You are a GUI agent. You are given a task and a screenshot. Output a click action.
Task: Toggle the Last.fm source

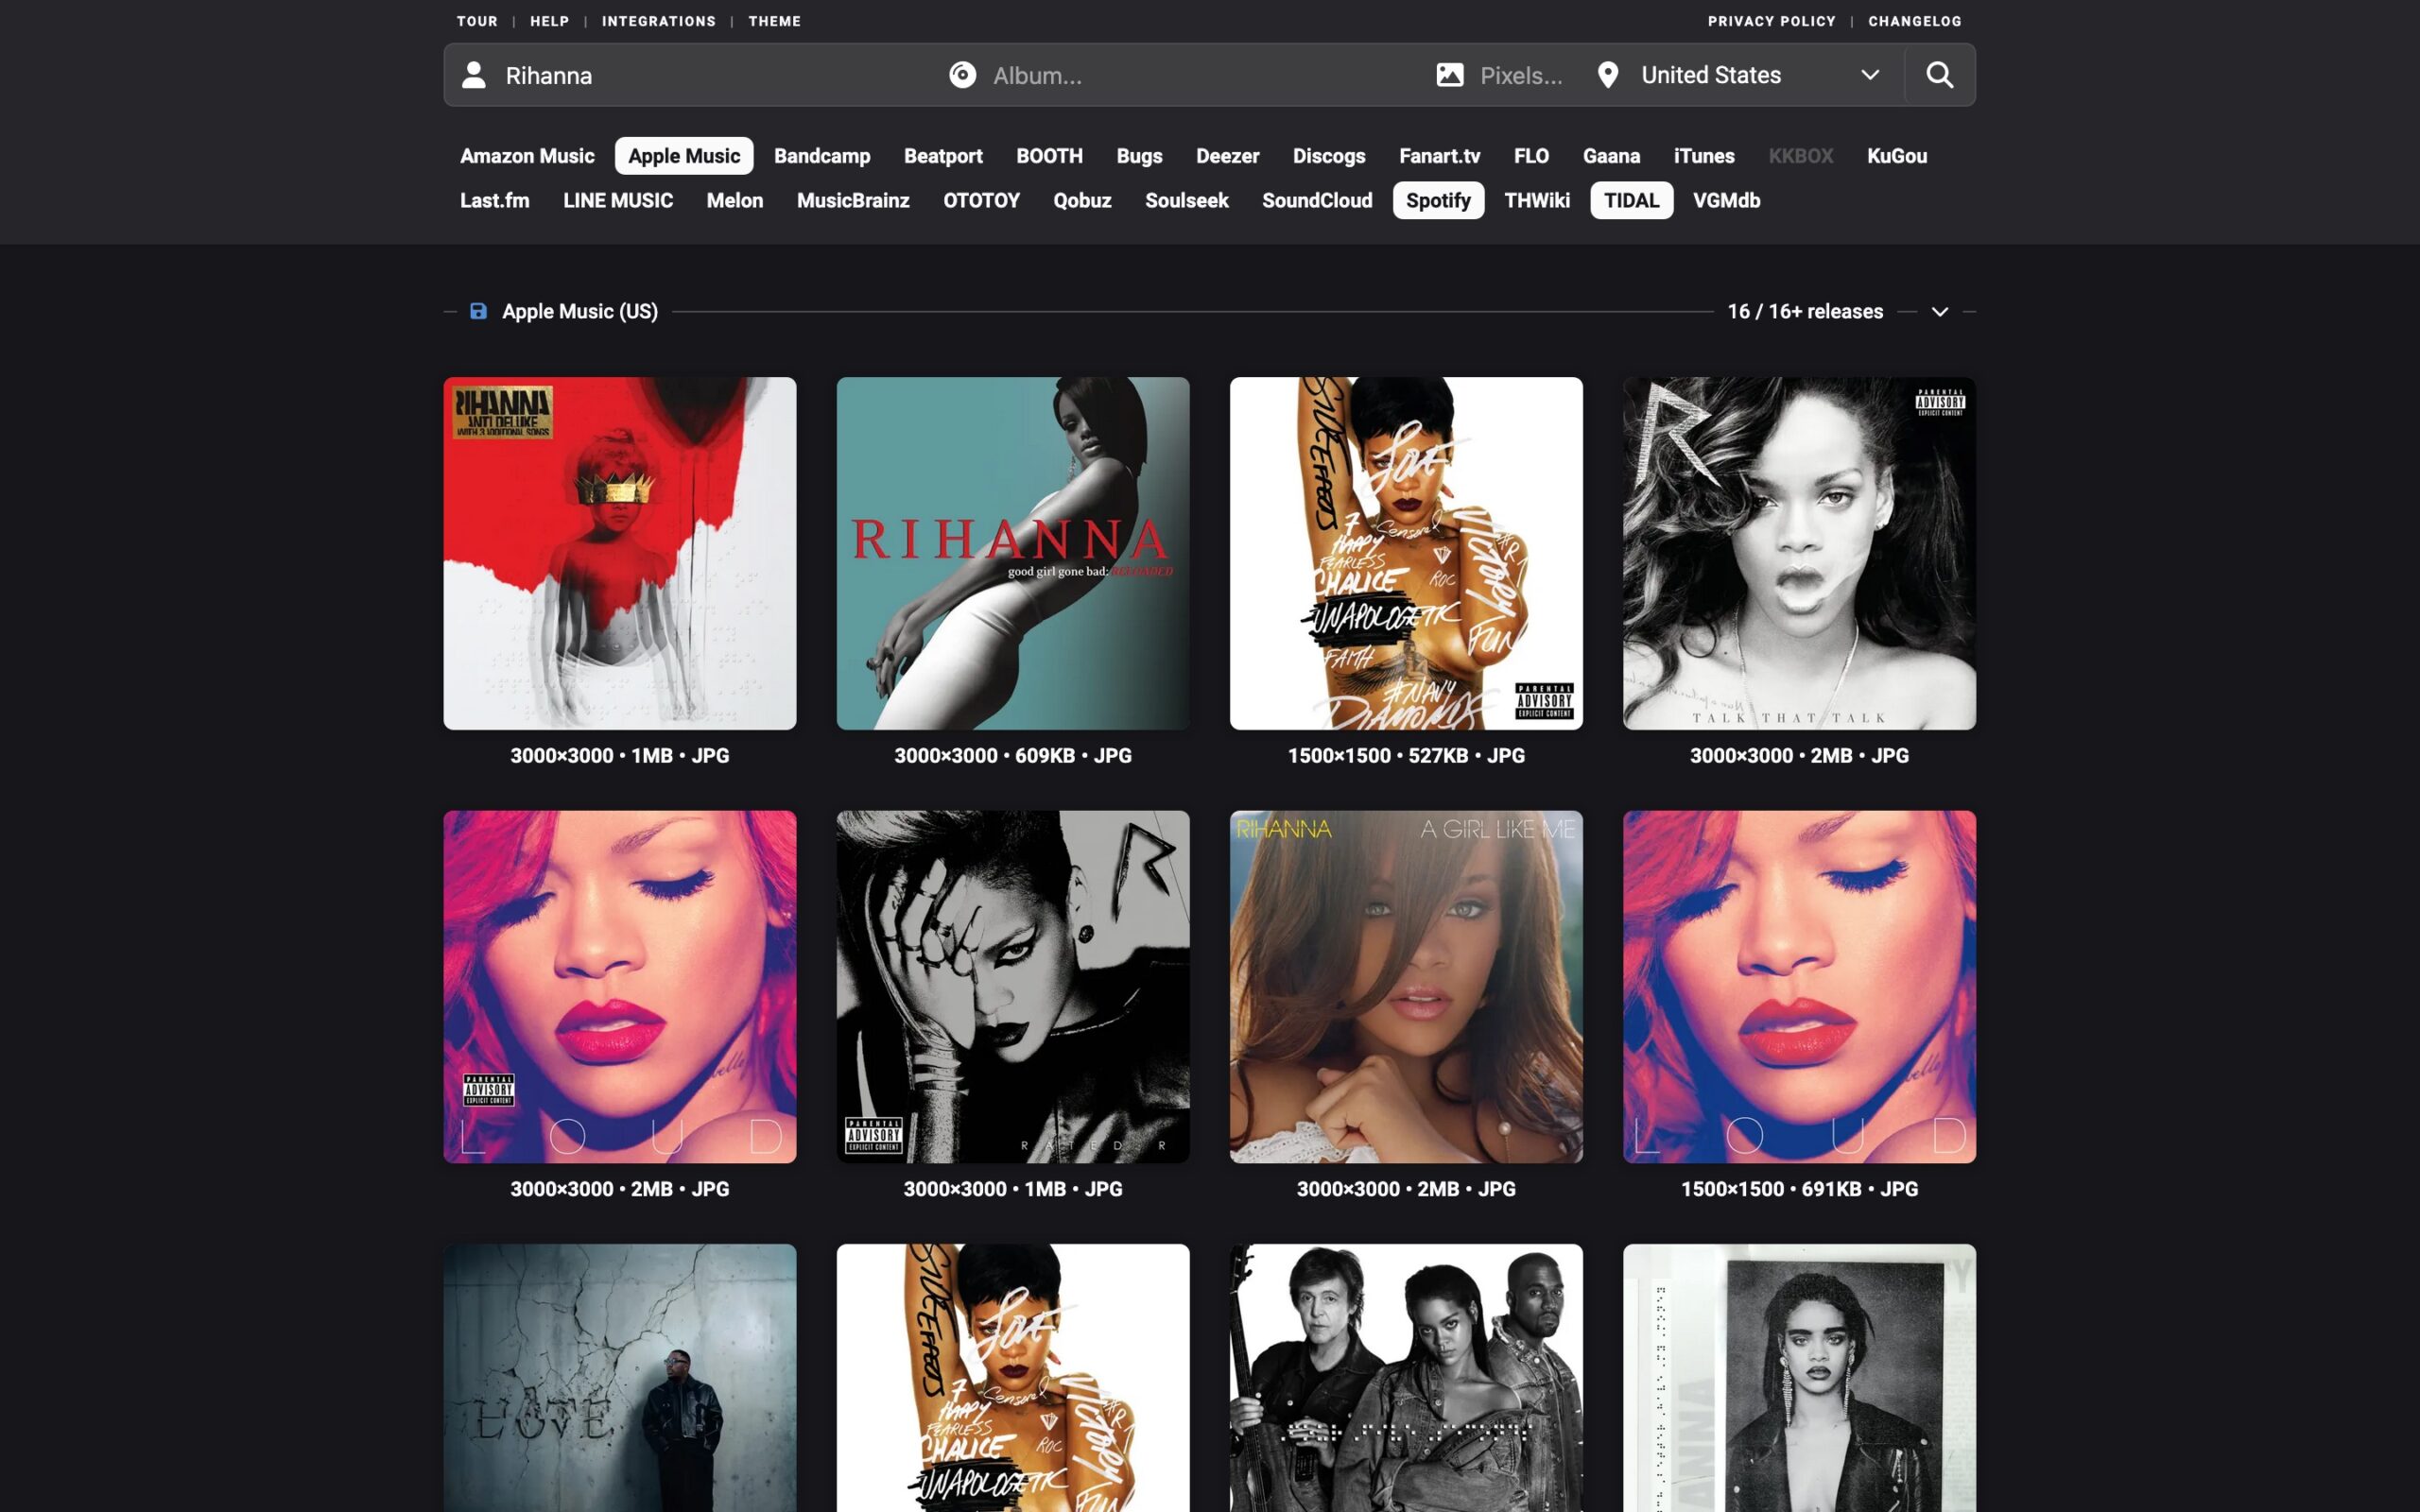[494, 200]
